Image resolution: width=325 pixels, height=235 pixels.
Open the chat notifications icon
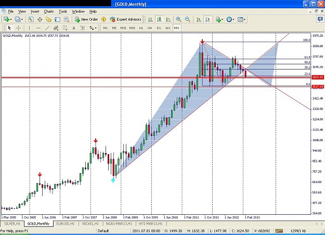point(320,19)
